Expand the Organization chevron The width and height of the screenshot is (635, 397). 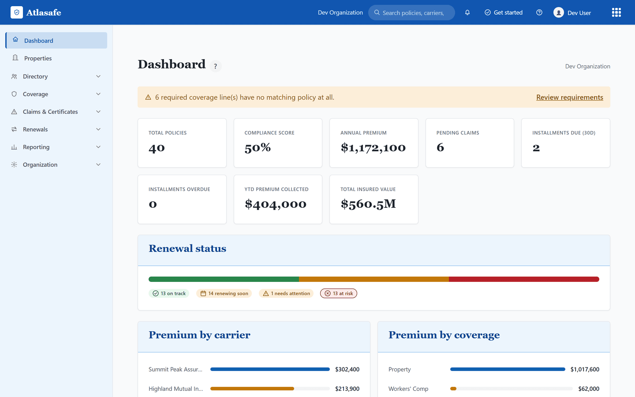pyautogui.click(x=98, y=165)
